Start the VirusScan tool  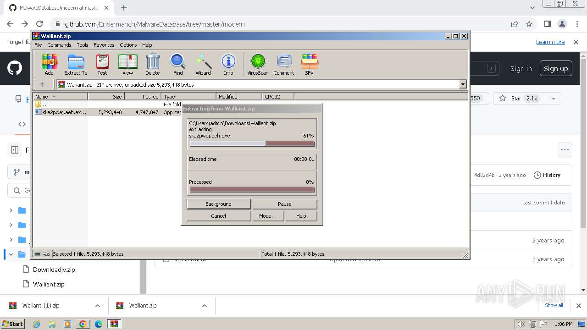pos(258,64)
